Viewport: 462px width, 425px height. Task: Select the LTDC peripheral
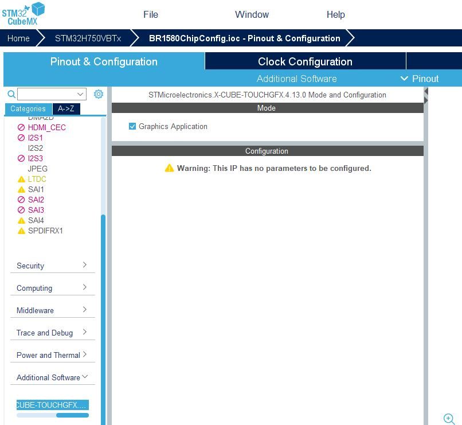(x=37, y=179)
